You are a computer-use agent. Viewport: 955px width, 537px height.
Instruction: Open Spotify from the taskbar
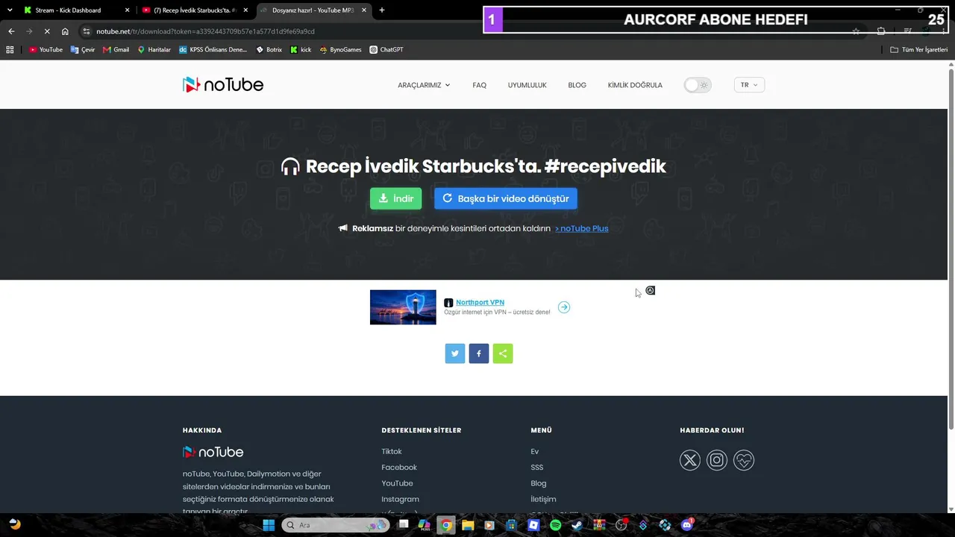tap(555, 525)
